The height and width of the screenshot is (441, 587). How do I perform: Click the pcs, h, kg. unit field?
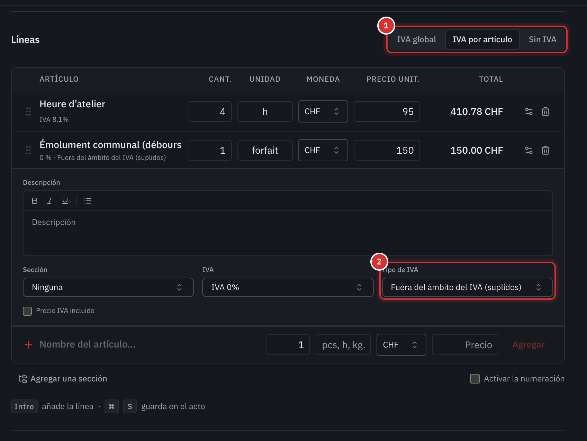[x=343, y=345]
